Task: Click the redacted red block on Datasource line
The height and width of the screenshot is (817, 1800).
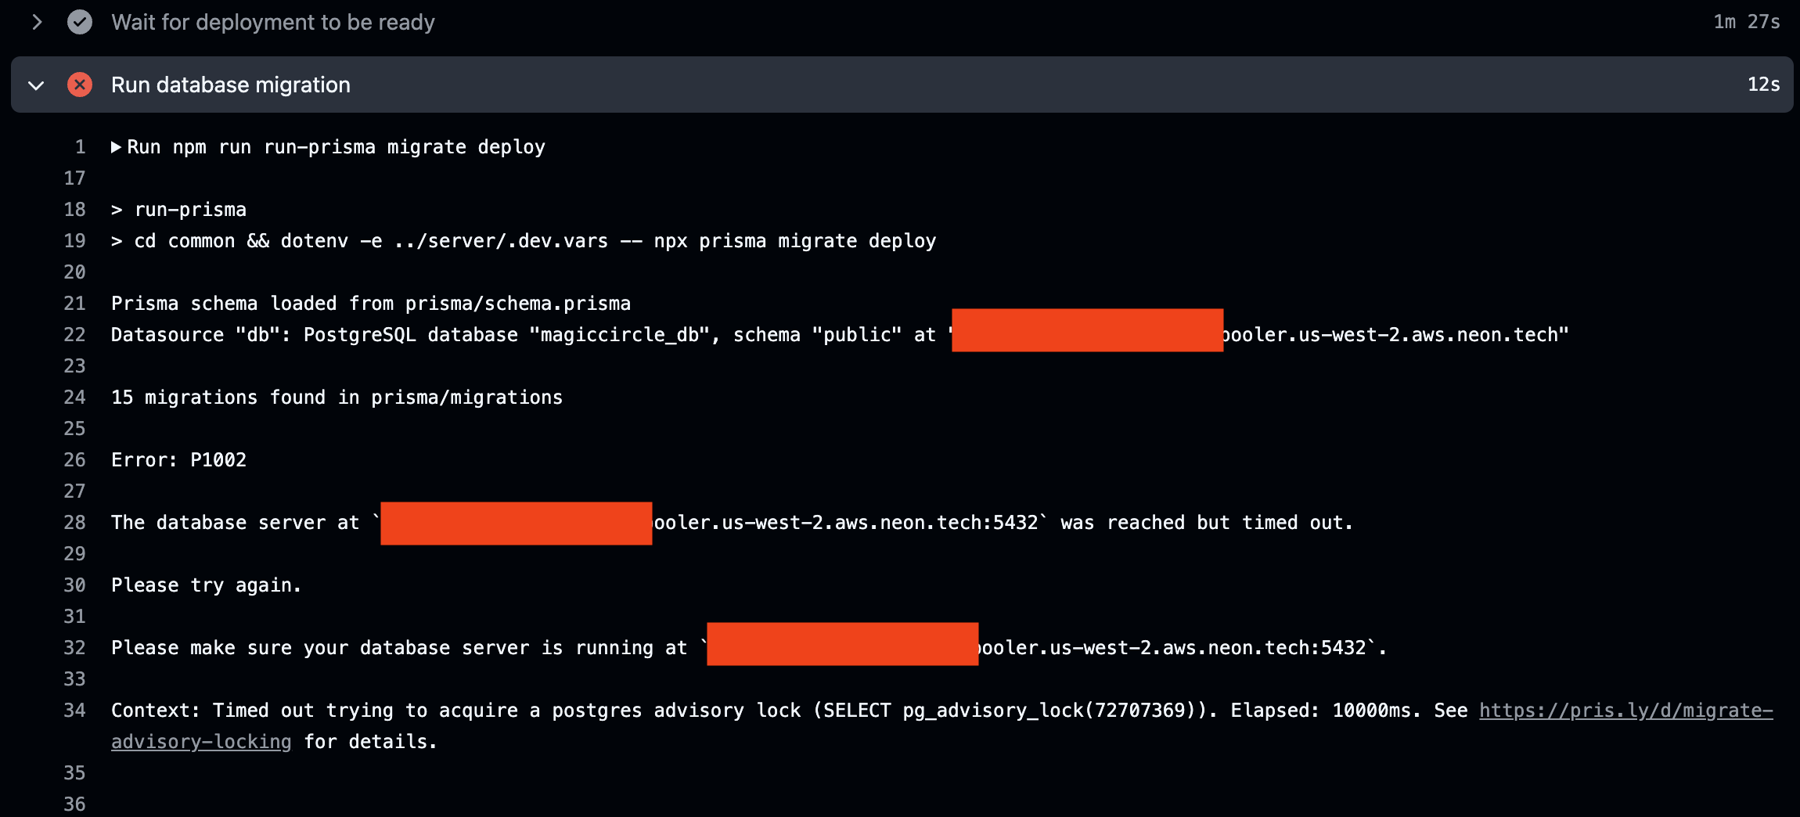Action: tap(1087, 330)
